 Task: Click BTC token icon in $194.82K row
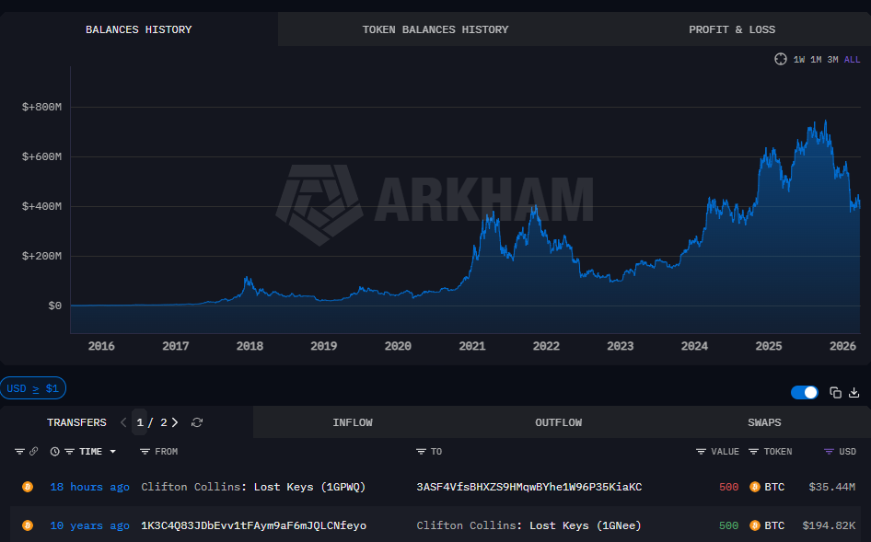pyautogui.click(x=755, y=525)
